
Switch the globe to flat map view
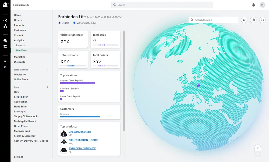point(253,20)
